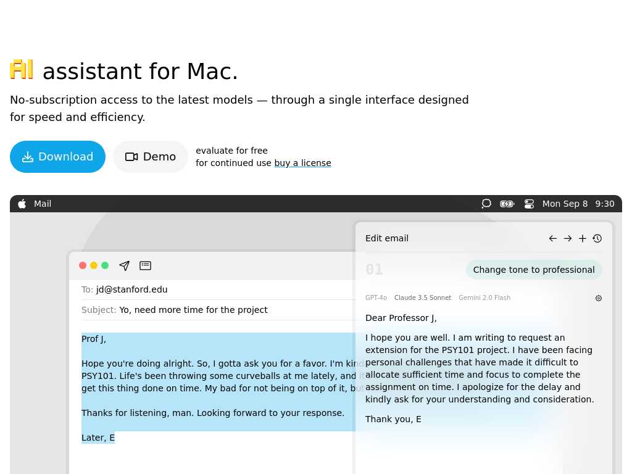Go forward with the right arrow in Edit email
This screenshot has width=632, height=474.
click(x=568, y=239)
